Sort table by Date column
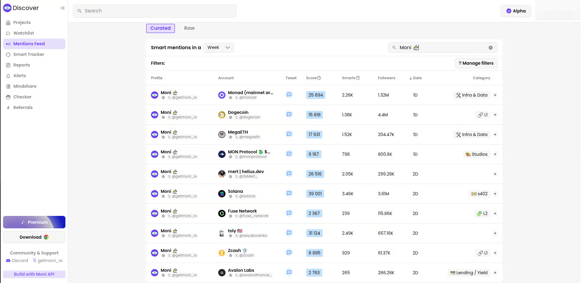 [415, 78]
